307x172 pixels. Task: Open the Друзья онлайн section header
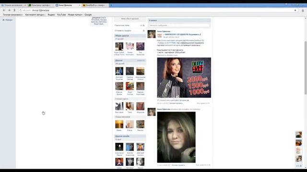130,136
